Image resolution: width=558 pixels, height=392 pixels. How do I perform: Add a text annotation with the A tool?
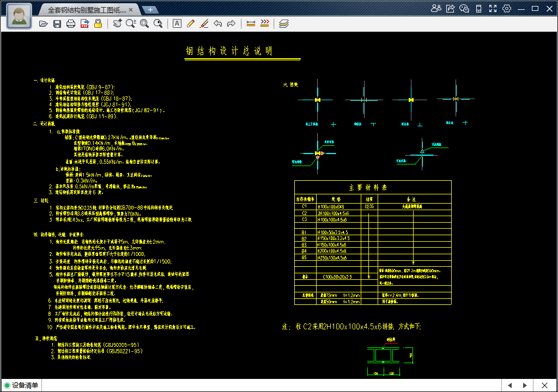tap(177, 23)
